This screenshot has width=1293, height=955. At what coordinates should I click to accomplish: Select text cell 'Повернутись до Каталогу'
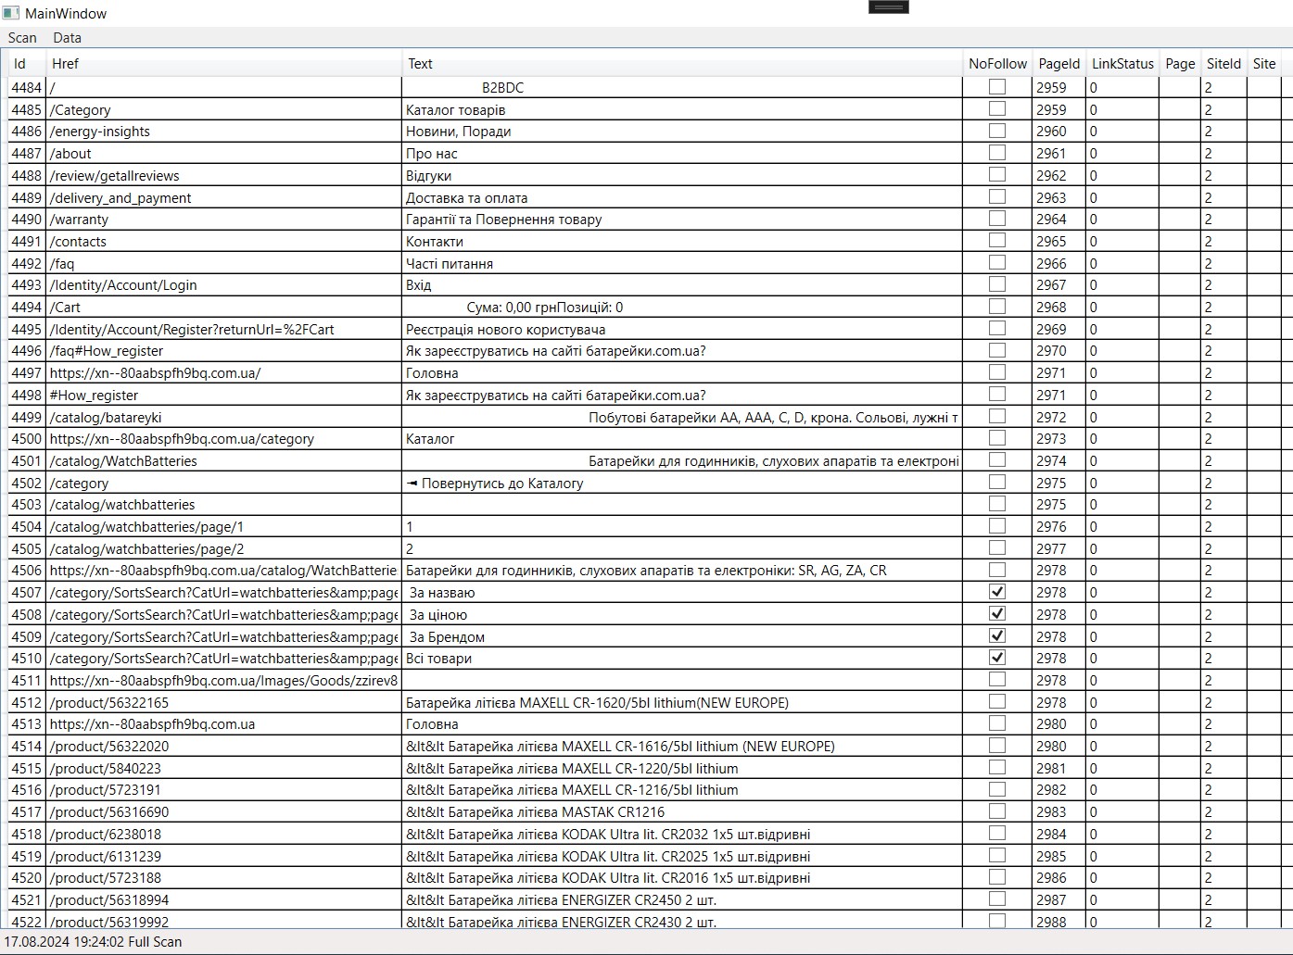click(682, 483)
